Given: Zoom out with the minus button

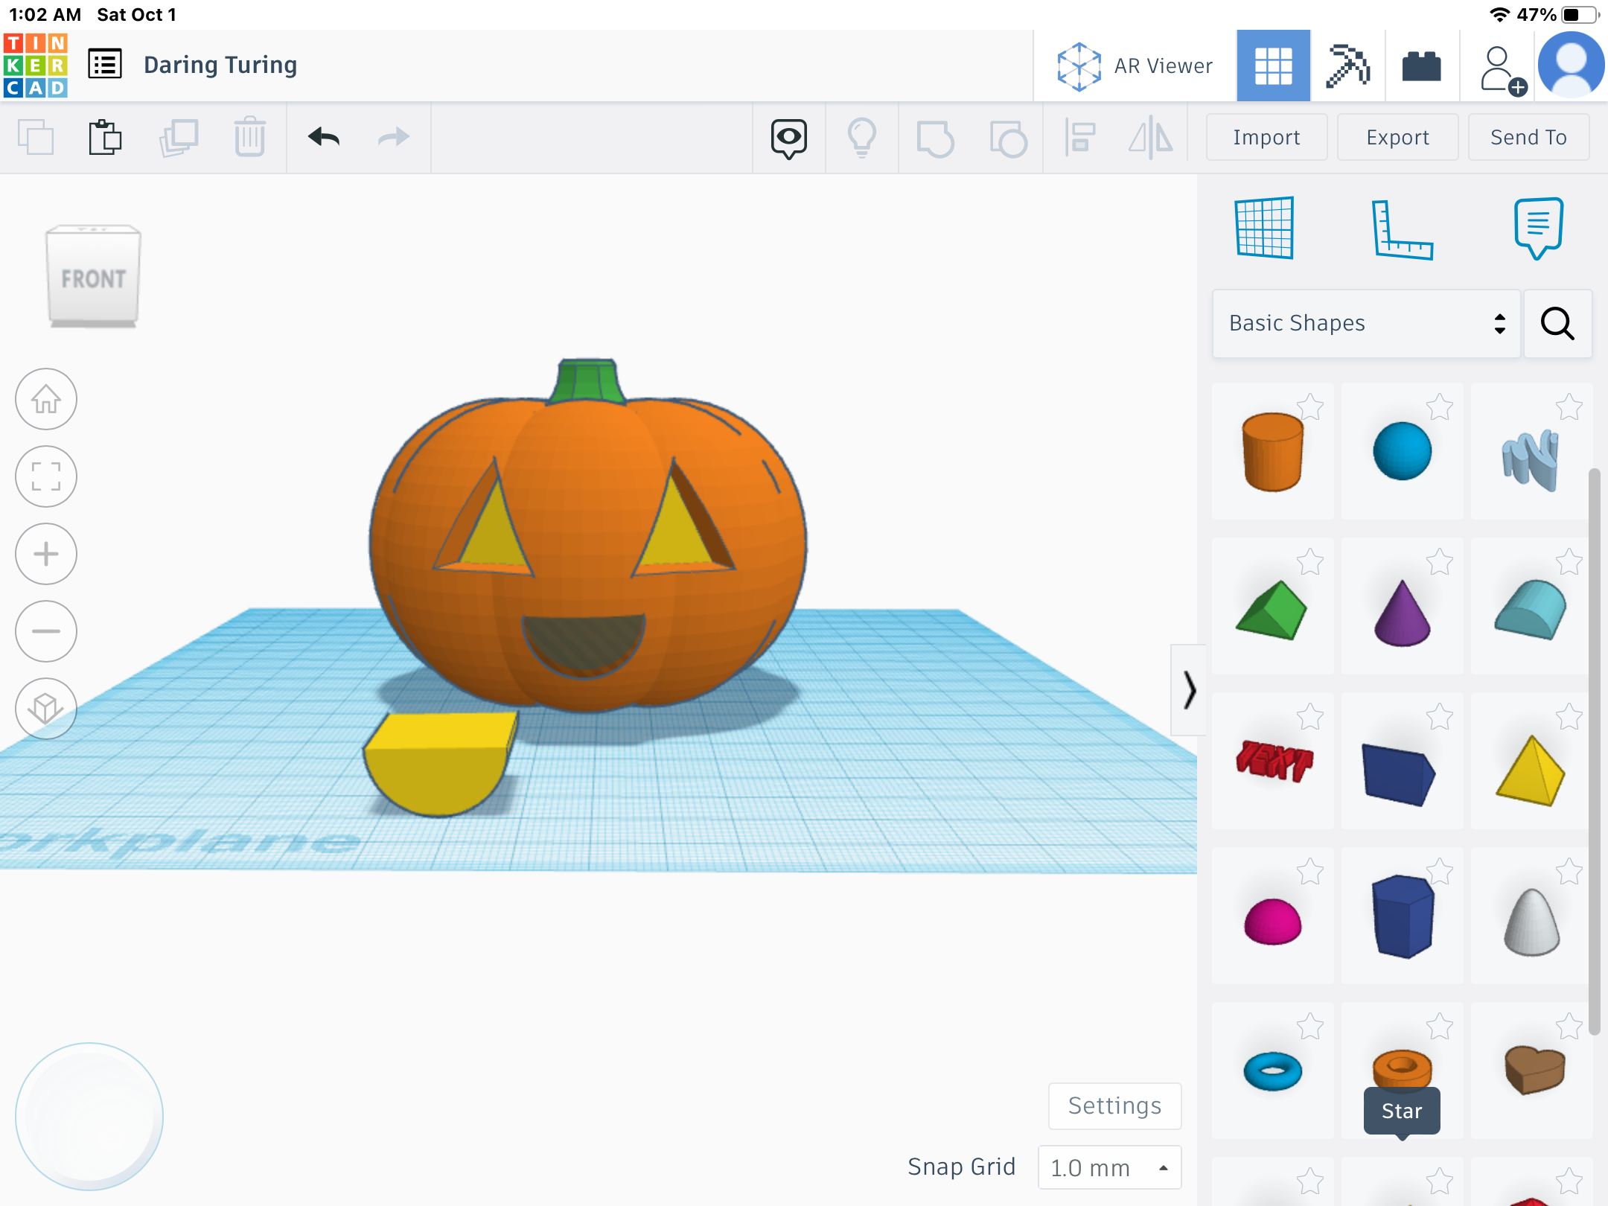Looking at the screenshot, I should pos(46,631).
